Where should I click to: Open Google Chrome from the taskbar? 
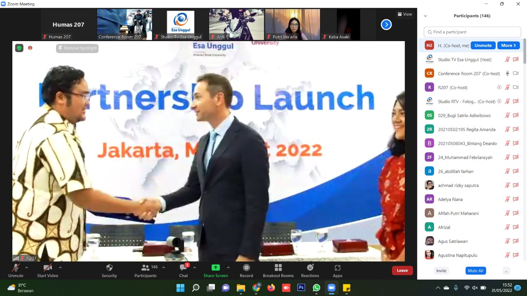coord(256,288)
